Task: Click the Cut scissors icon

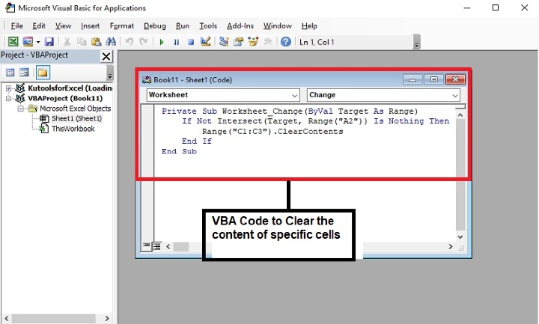Action: [x=67, y=42]
